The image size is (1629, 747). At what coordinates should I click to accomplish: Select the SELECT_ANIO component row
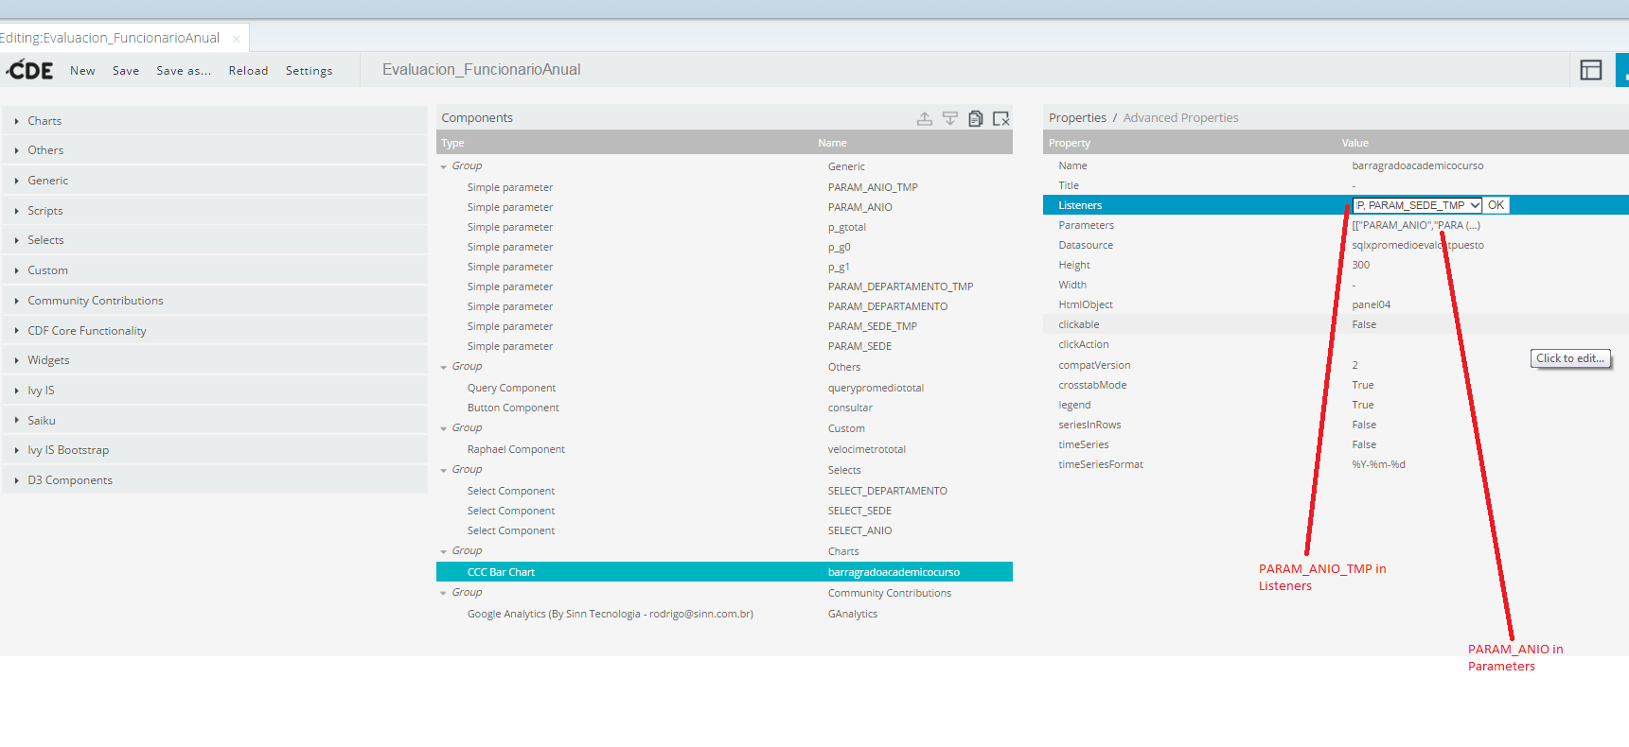(724, 530)
